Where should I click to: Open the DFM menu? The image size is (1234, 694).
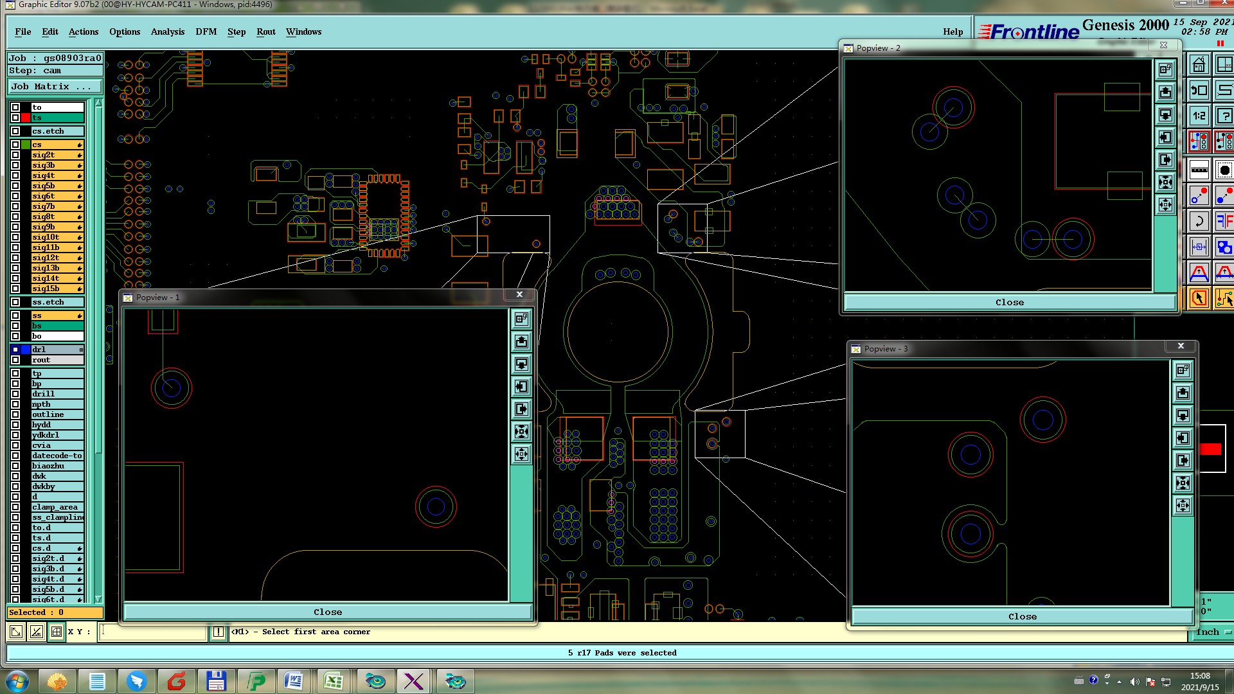coord(206,31)
